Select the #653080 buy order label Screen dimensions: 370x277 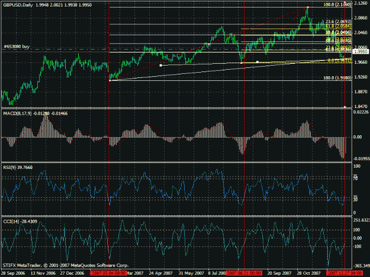[x=17, y=46]
